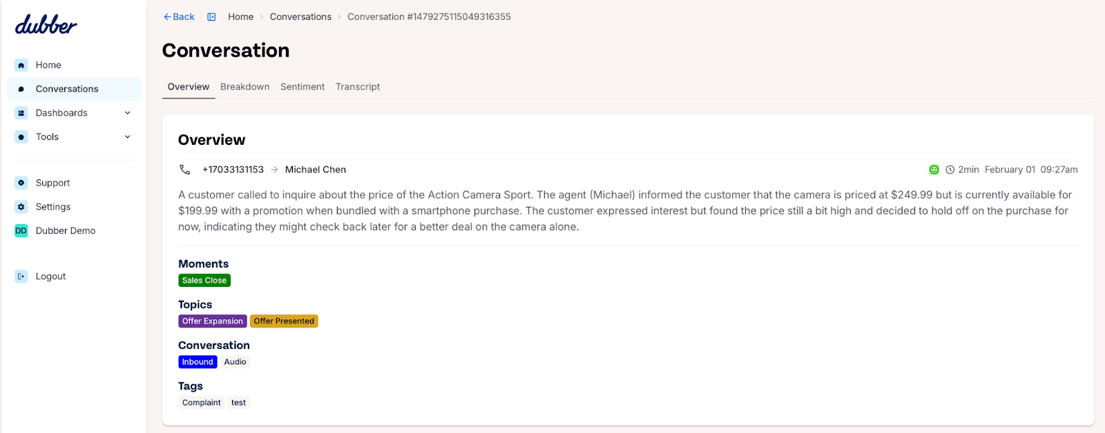The height and width of the screenshot is (433, 1105).
Task: Expand the Dashboards menu chevron
Action: click(x=128, y=113)
